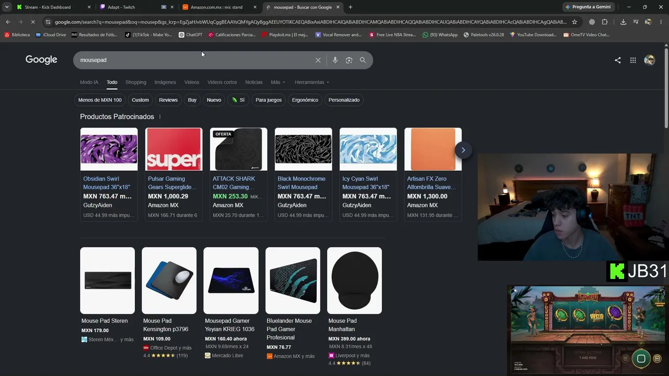Click the Mouse Pad Manhattan product image
This screenshot has height=376, width=669.
(x=354, y=280)
